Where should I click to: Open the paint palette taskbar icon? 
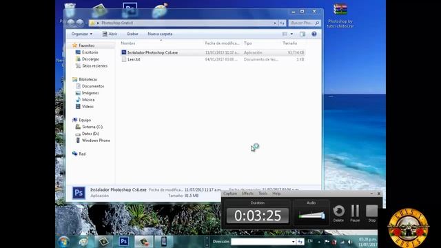83,242
